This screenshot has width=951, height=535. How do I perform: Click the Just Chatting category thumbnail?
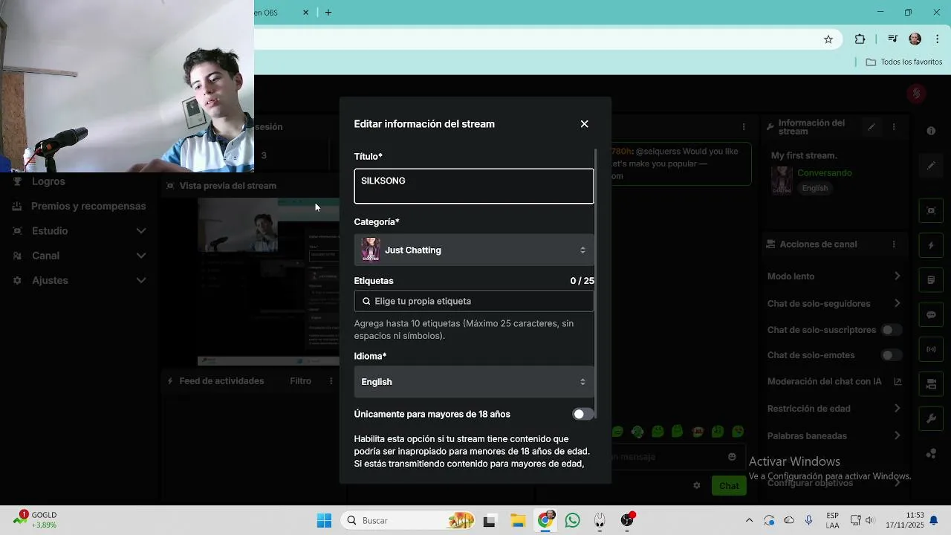coord(371,250)
